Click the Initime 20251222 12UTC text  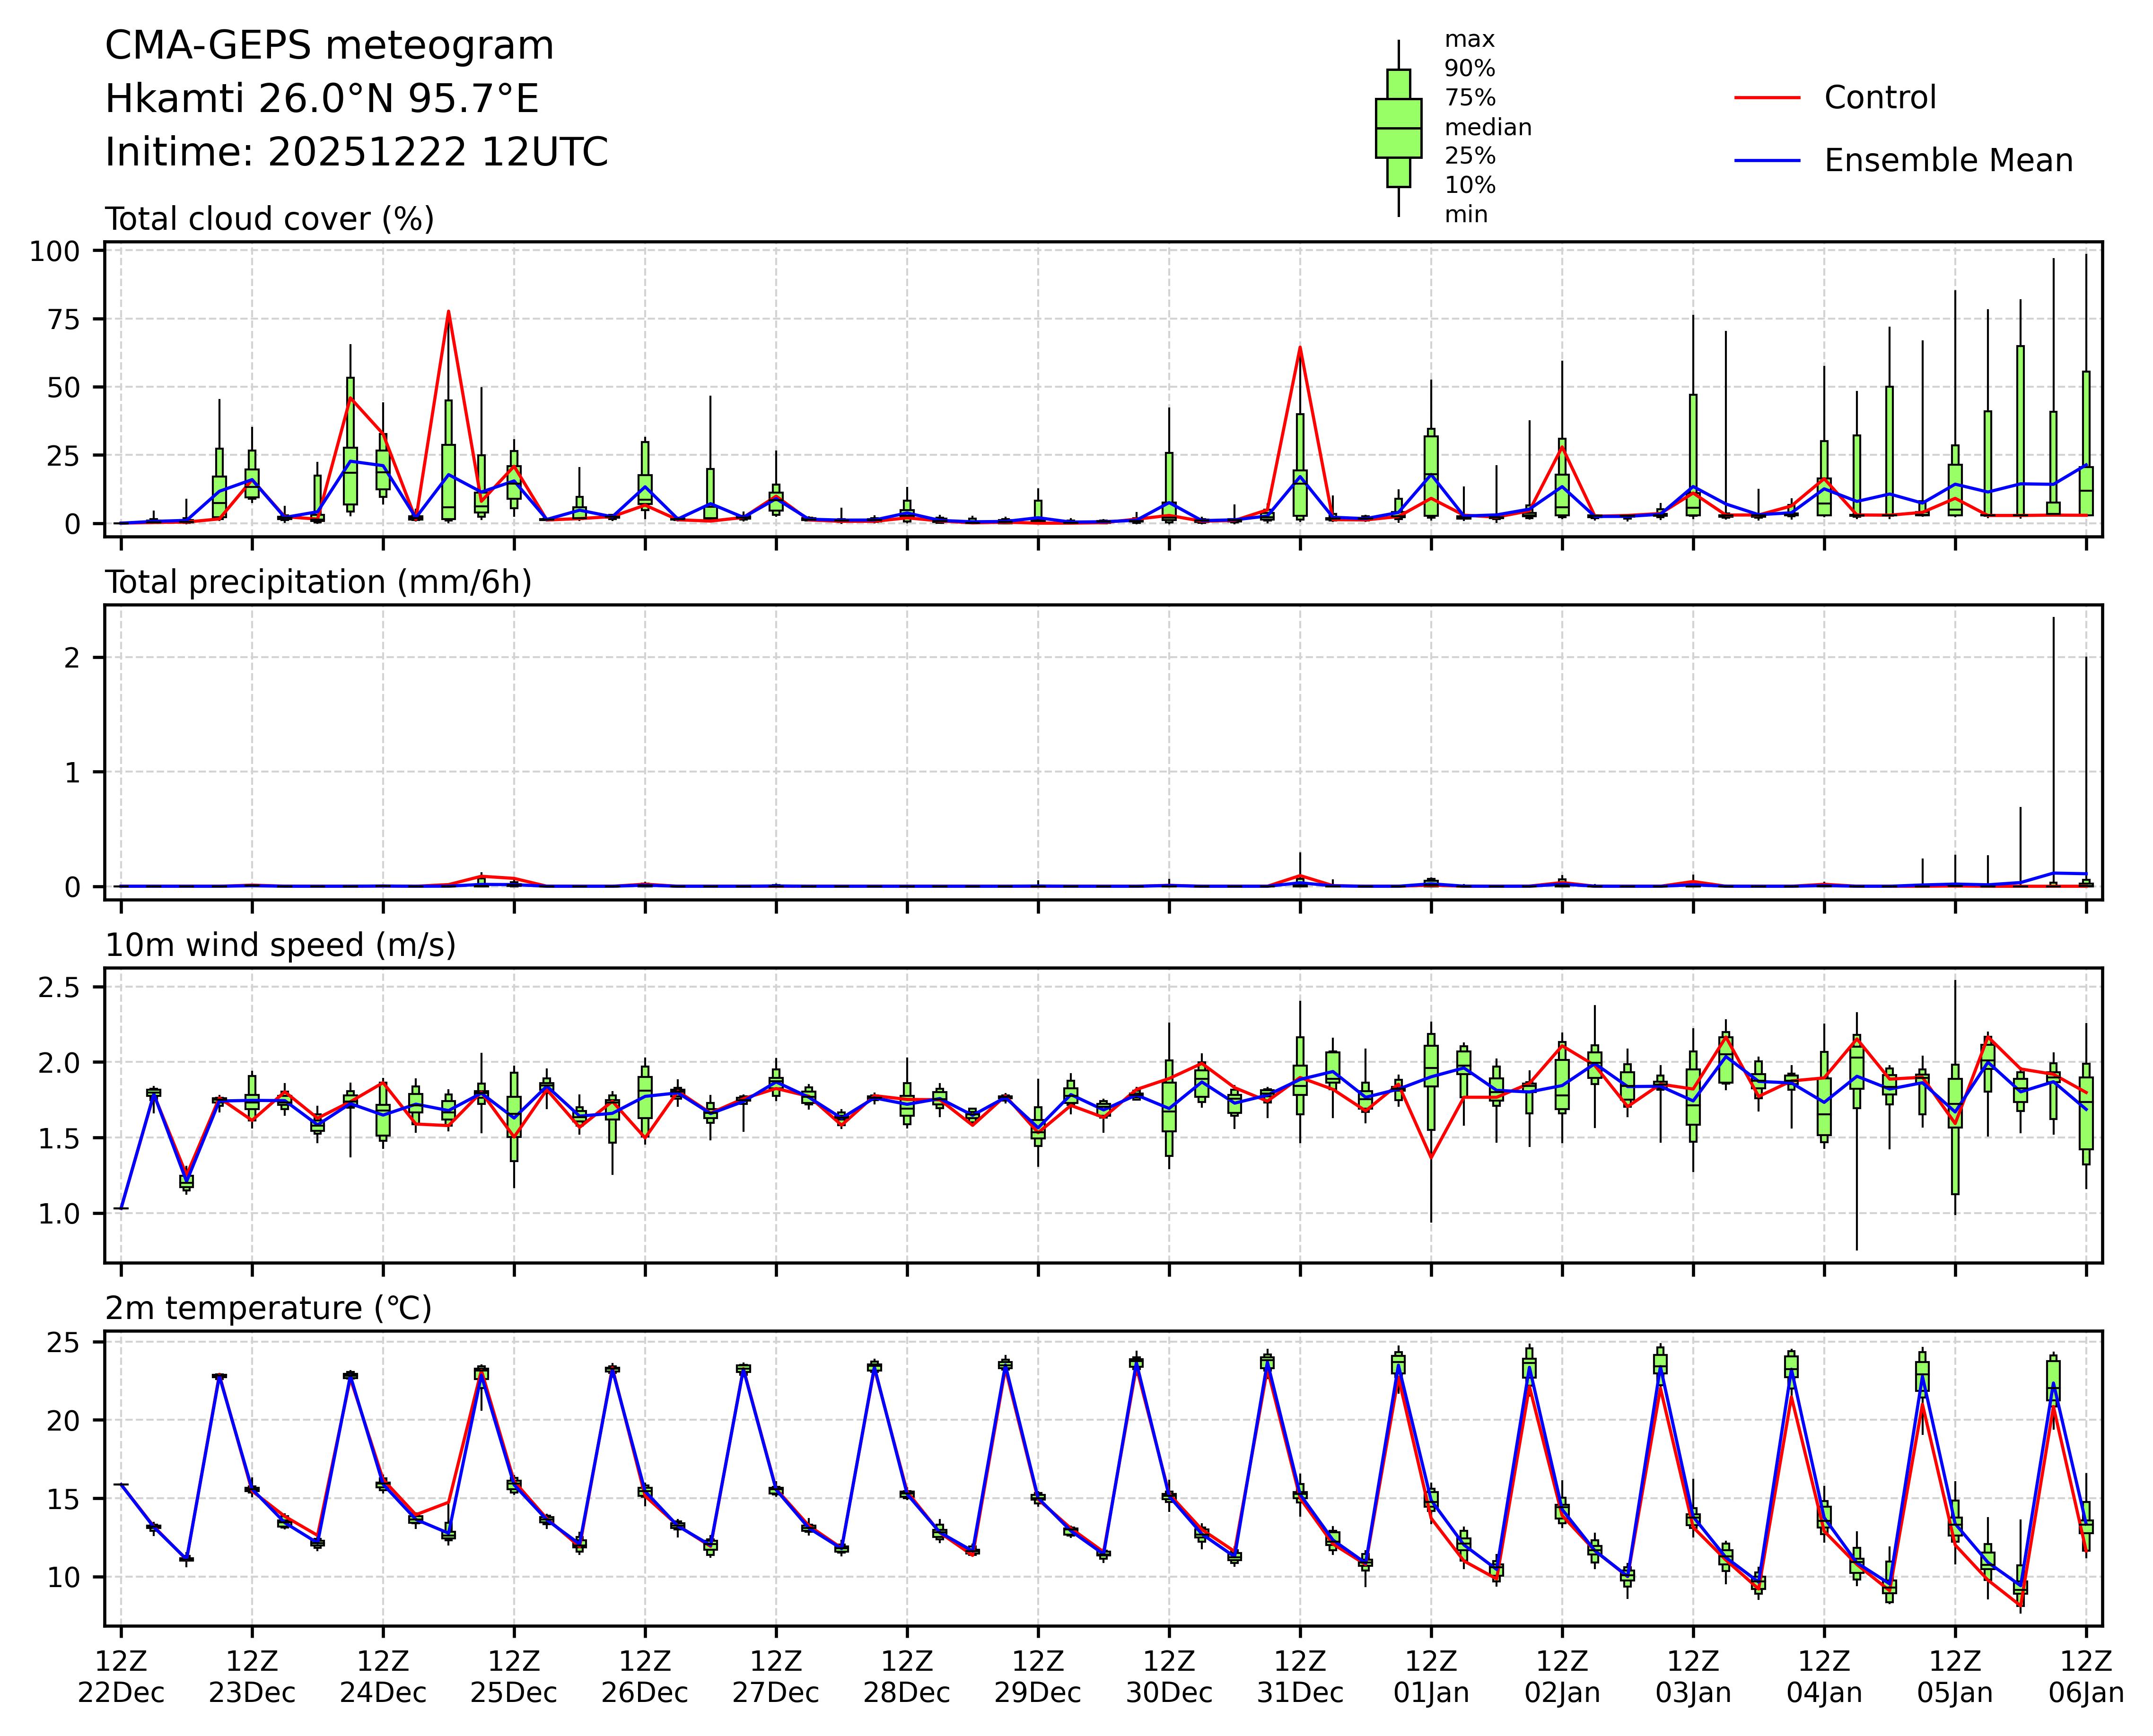(x=356, y=153)
